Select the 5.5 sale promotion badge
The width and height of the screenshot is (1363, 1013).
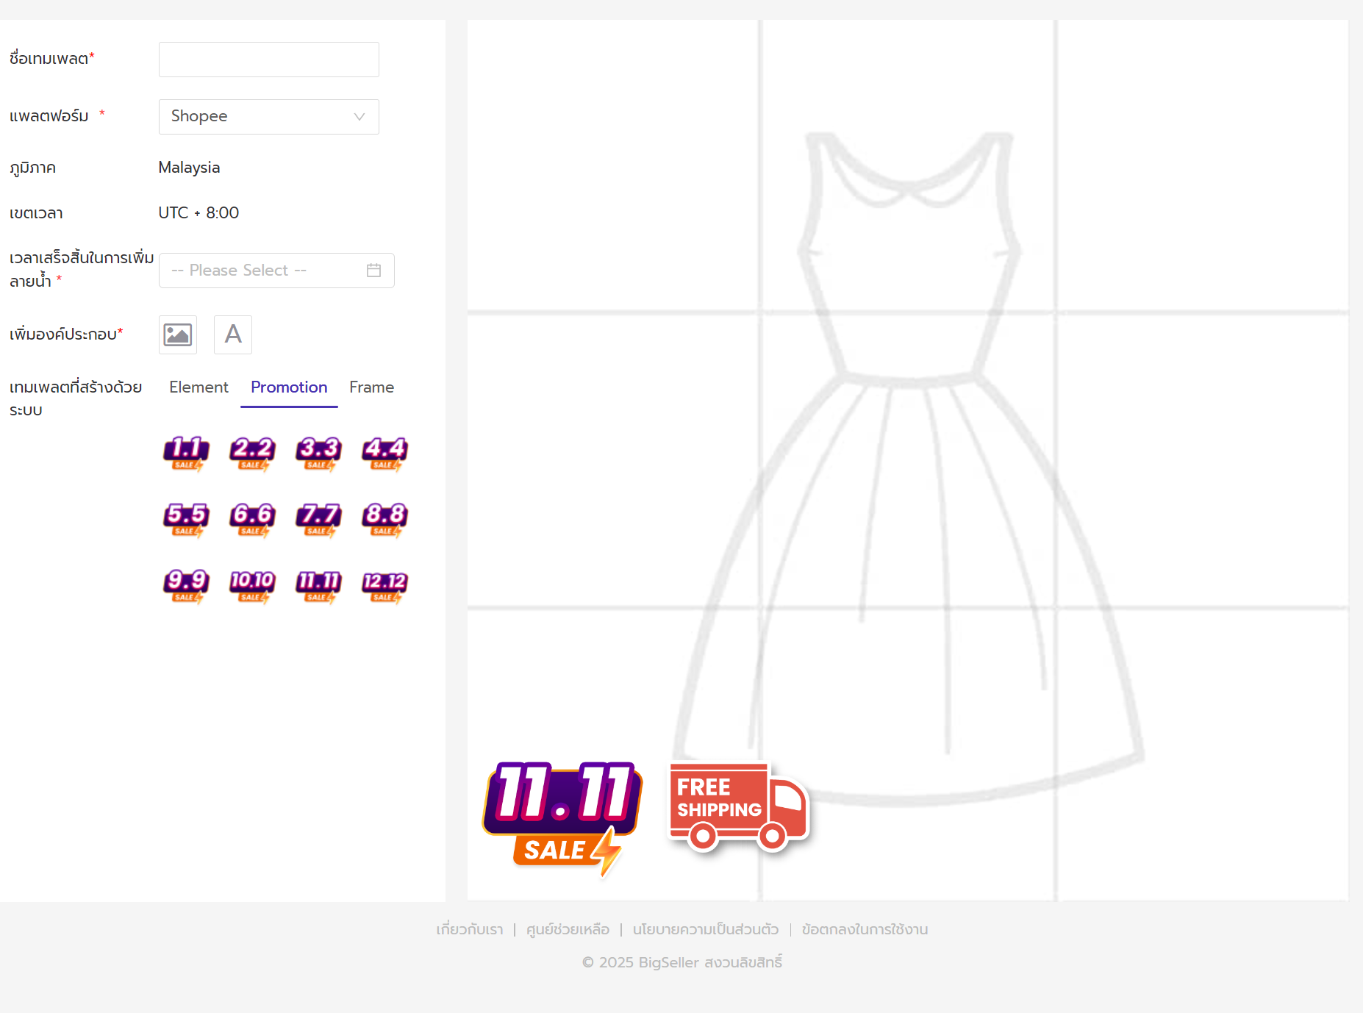tap(186, 519)
